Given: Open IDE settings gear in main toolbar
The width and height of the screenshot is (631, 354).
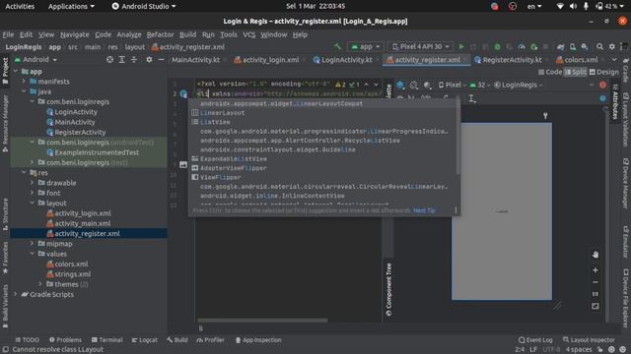Looking at the screenshot, I should pyautogui.click(x=612, y=46).
